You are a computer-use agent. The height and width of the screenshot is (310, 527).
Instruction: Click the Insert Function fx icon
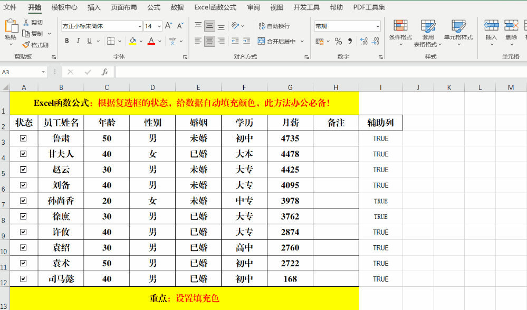(105, 72)
